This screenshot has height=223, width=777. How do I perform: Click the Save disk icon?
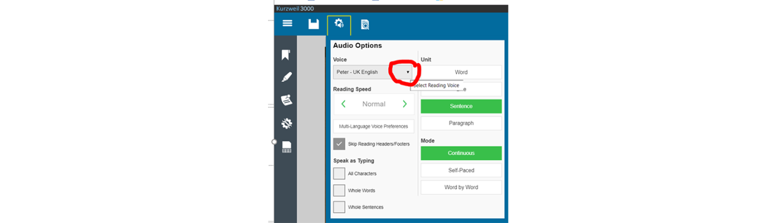(x=314, y=24)
